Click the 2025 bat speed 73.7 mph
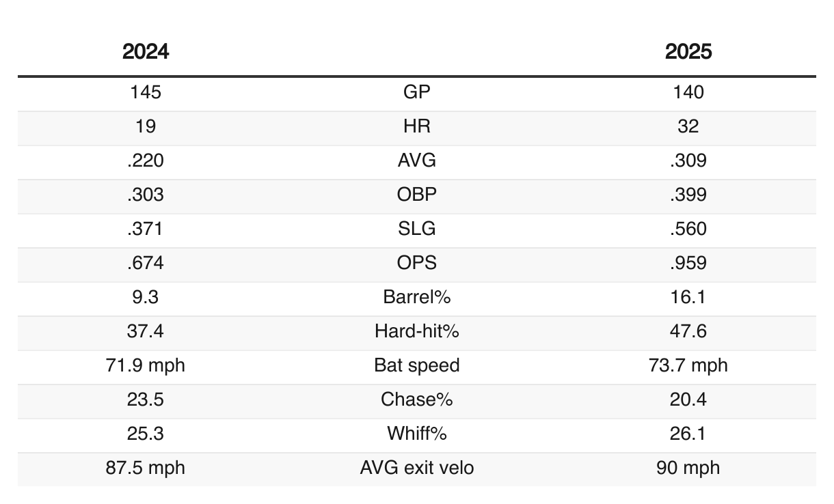Image resolution: width=834 pixels, height=504 pixels. coord(688,365)
